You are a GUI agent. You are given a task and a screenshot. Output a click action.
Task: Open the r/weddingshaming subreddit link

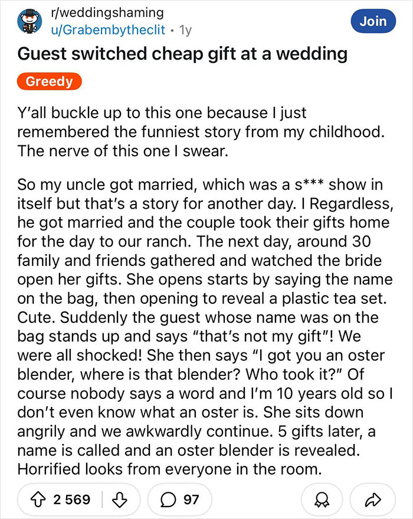[x=109, y=12]
